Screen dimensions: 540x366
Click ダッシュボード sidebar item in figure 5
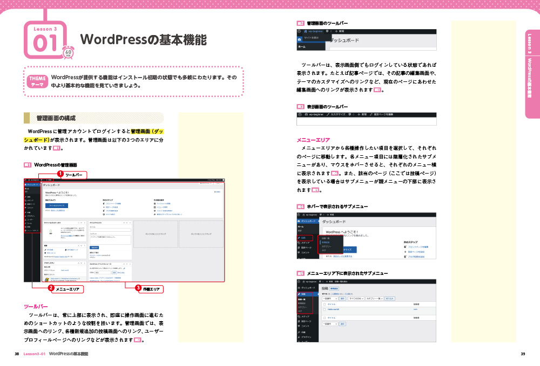pos(308,288)
